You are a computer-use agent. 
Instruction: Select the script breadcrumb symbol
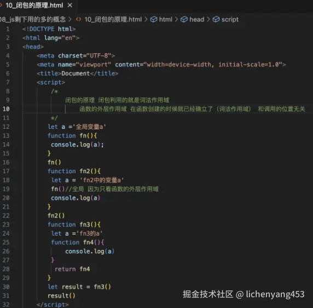pos(230,19)
